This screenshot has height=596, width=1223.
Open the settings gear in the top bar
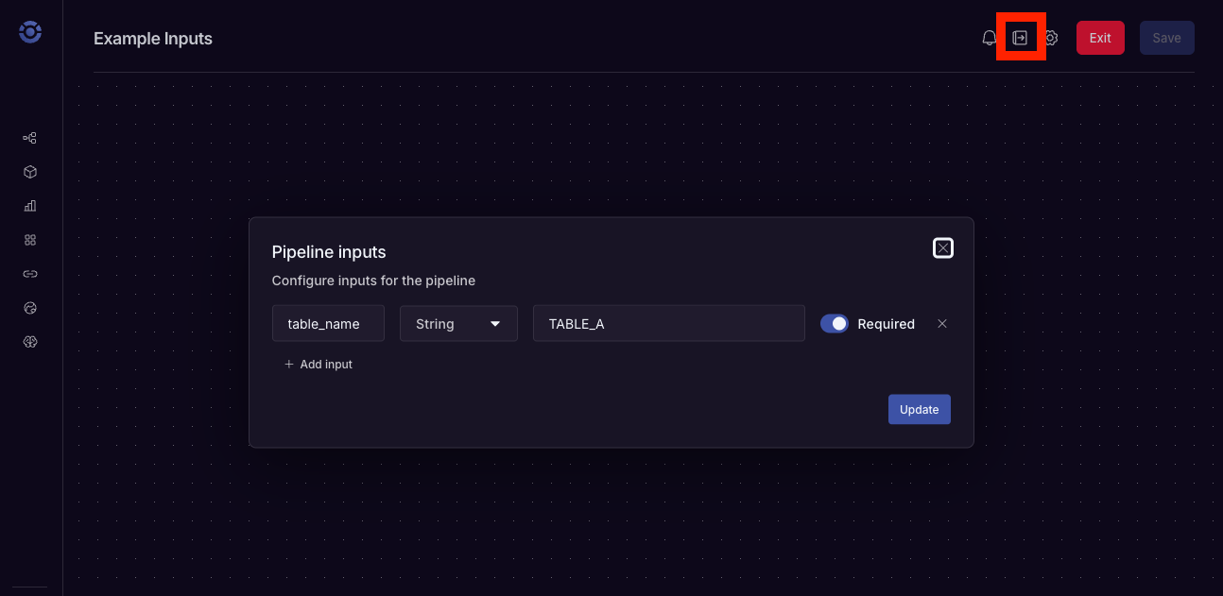pos(1051,38)
